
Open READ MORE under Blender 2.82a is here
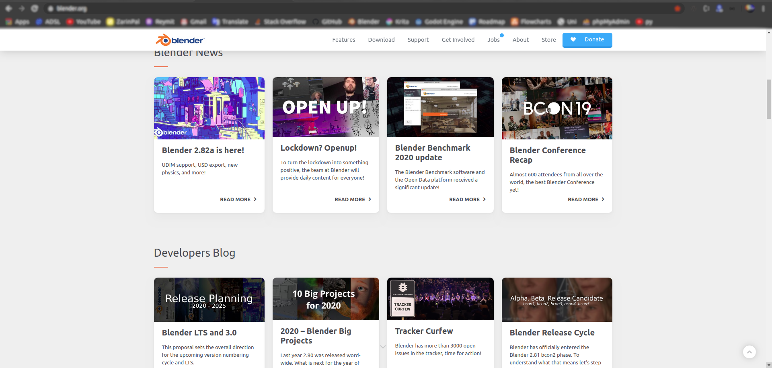coord(238,199)
